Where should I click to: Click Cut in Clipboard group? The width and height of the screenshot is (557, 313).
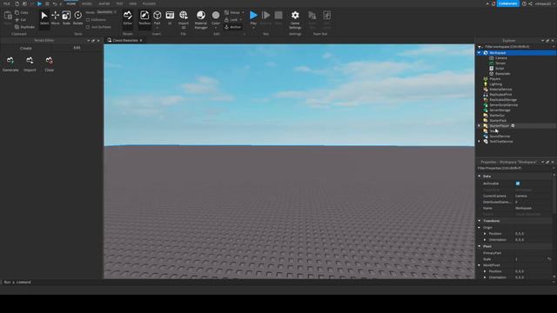[x=21, y=20]
